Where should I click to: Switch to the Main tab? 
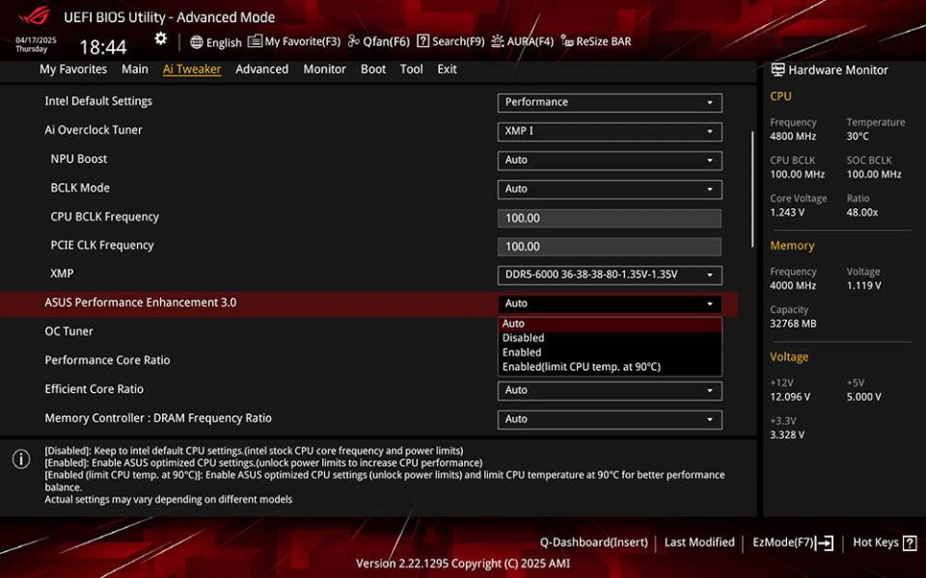[135, 69]
